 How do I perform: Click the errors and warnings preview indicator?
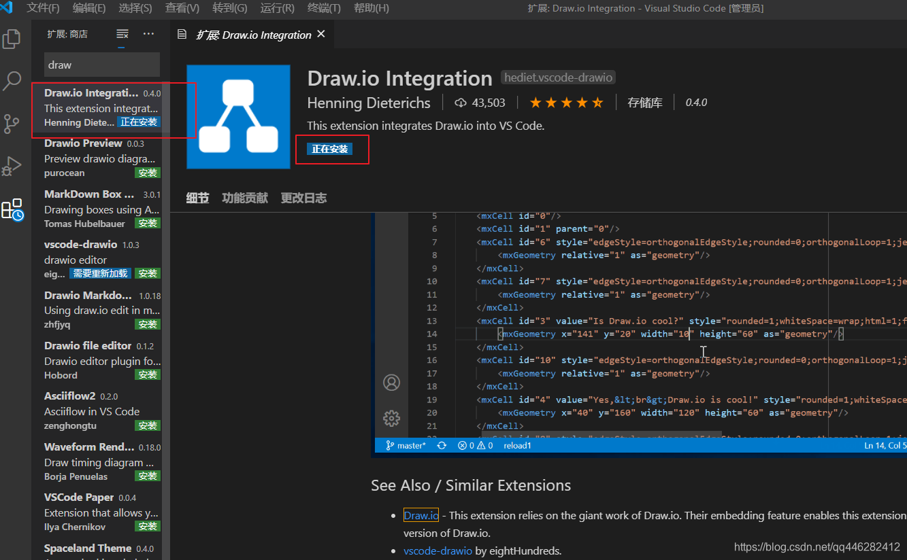pos(475,445)
